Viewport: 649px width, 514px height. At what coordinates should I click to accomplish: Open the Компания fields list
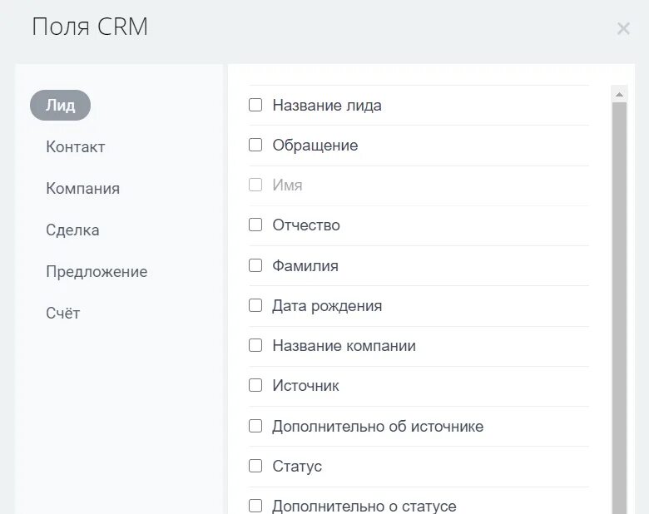click(x=82, y=188)
